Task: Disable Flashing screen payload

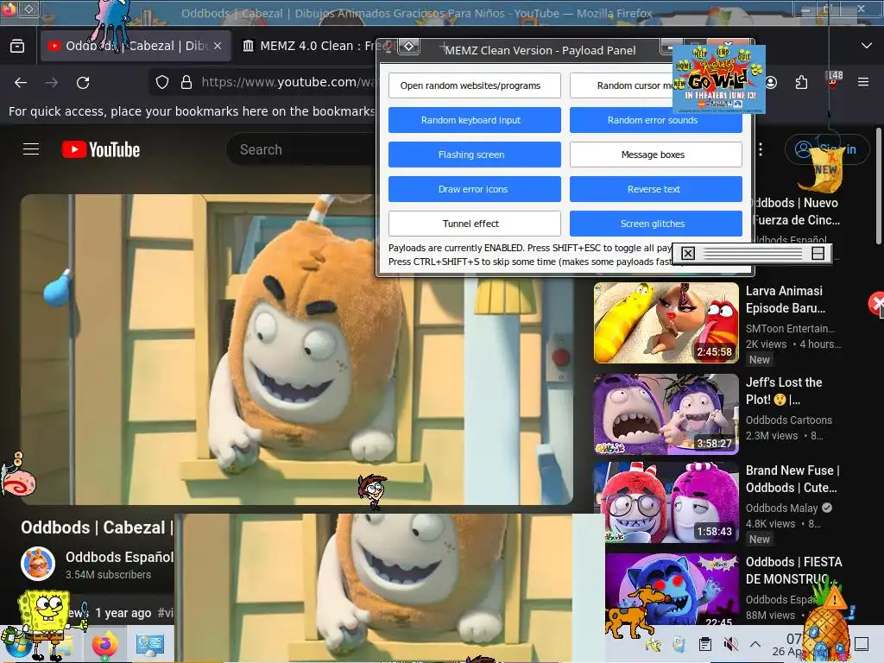Action: [x=474, y=155]
